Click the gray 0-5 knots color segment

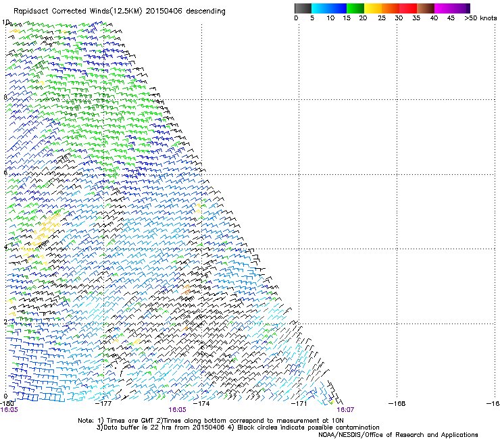[x=303, y=8]
